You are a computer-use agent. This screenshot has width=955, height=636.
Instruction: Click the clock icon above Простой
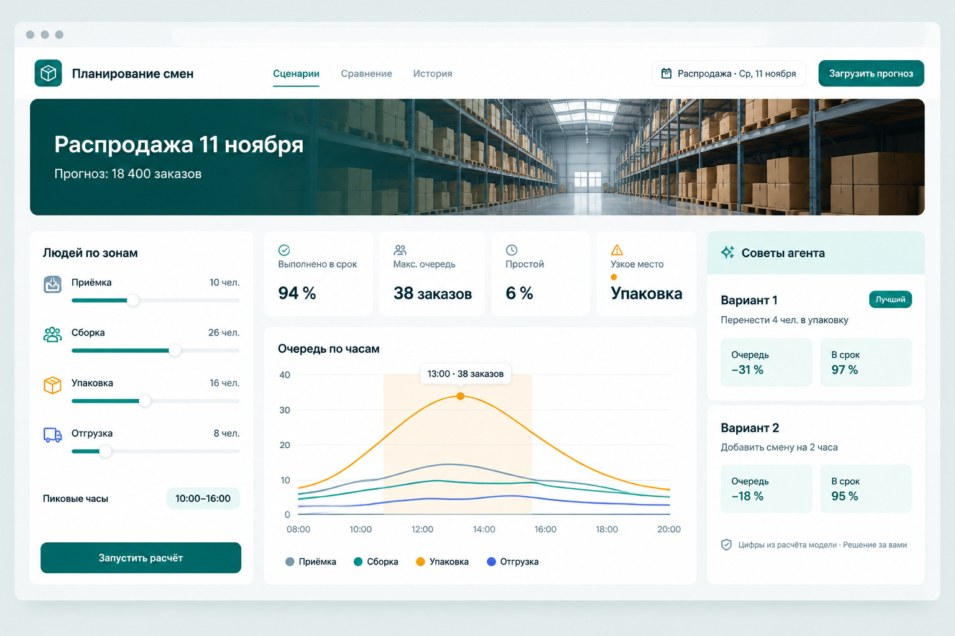(x=512, y=250)
